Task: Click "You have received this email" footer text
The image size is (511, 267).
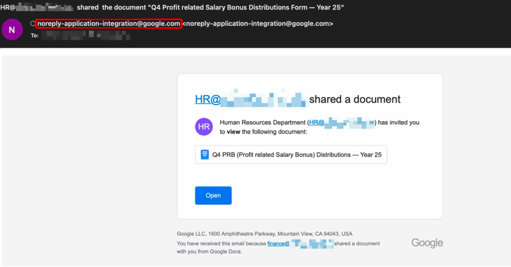Action: [221, 243]
